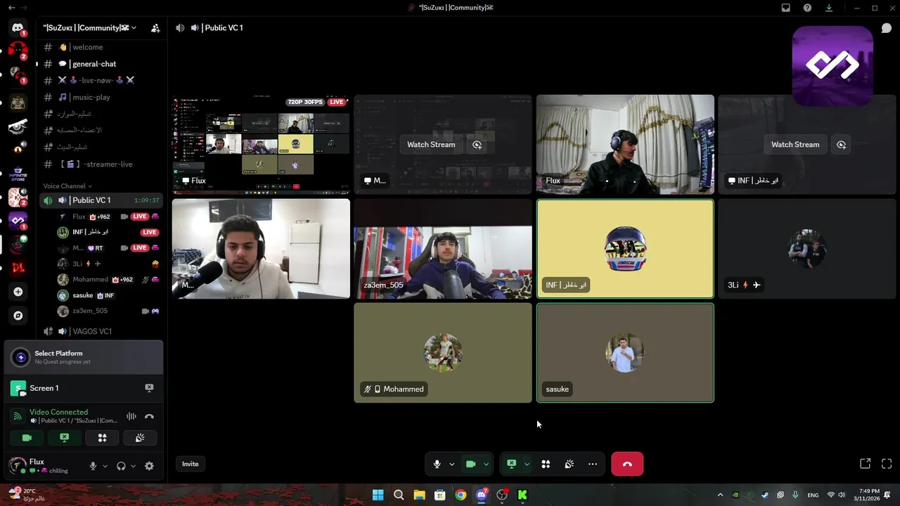Viewport: 900px width, 506px height.
Task: Open the streamer-live channel
Action: click(101, 164)
